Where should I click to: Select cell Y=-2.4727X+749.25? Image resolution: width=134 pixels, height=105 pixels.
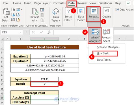tap(55, 61)
